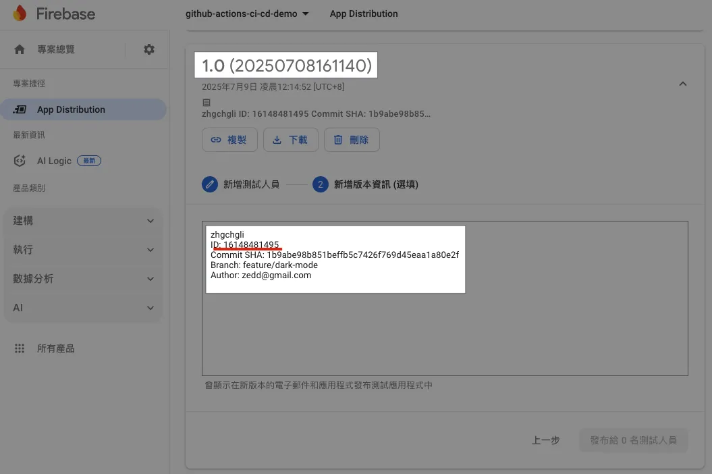Click the home icon for 專案總覽
The image size is (712, 474).
20,49
